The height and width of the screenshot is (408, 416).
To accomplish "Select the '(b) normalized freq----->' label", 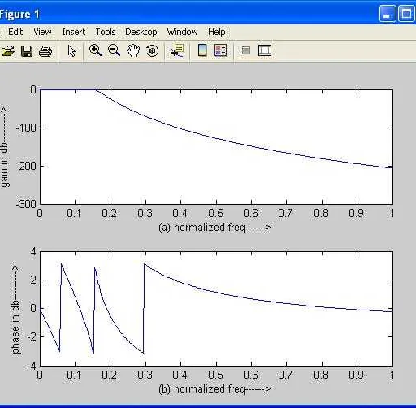I will pos(214,389).
